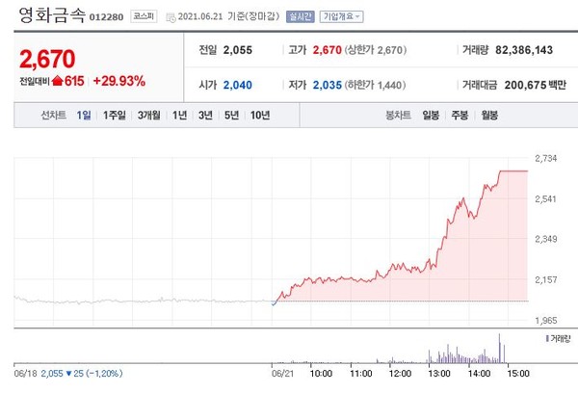Switch to the 1주일 chart period
This screenshot has width=578, height=393.
click(115, 116)
